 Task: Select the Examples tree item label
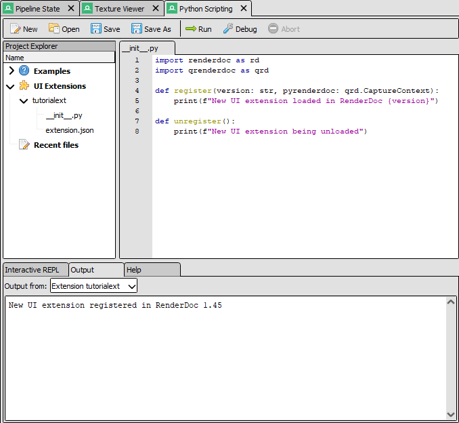click(52, 71)
